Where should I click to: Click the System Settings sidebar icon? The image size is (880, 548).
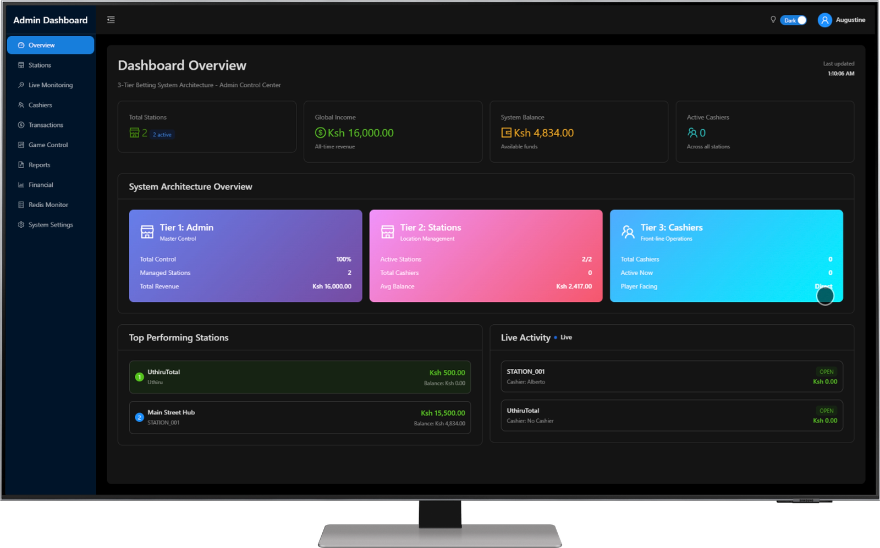click(x=21, y=224)
